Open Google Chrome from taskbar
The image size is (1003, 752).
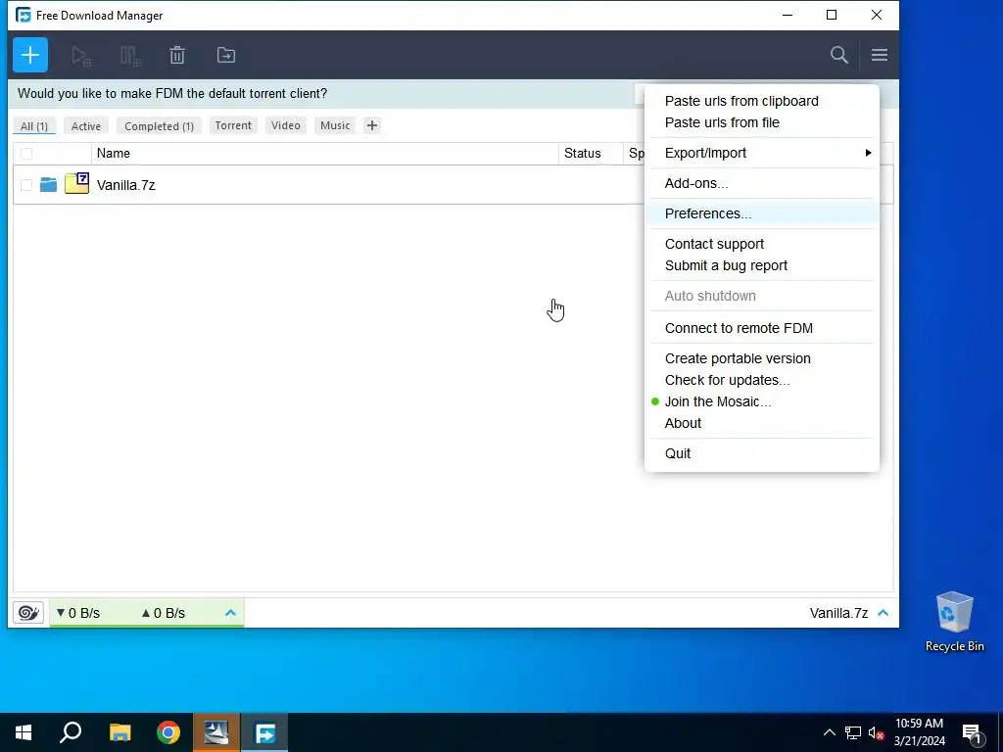click(x=168, y=732)
